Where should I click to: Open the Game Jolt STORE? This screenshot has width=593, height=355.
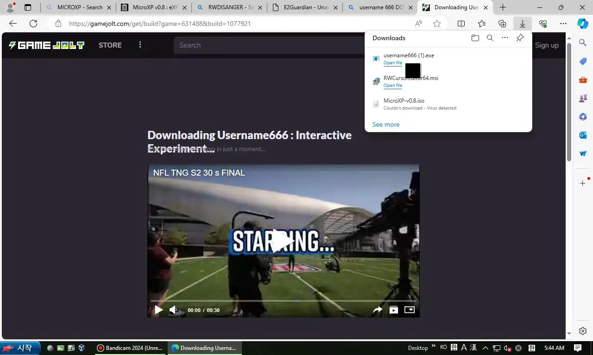tap(110, 45)
